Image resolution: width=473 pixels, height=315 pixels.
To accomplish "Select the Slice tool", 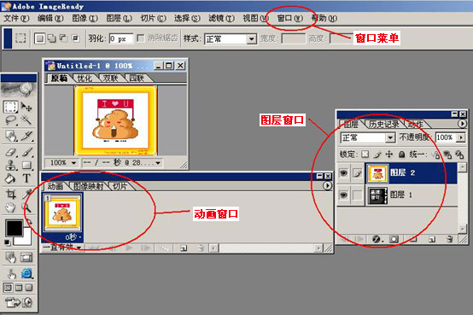I will coord(26,136).
